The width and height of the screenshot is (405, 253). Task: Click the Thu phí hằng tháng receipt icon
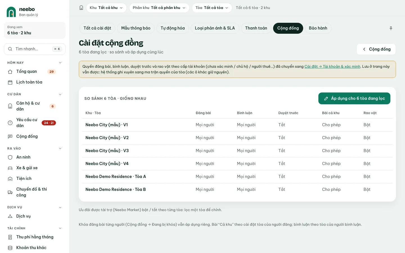tap(10, 237)
